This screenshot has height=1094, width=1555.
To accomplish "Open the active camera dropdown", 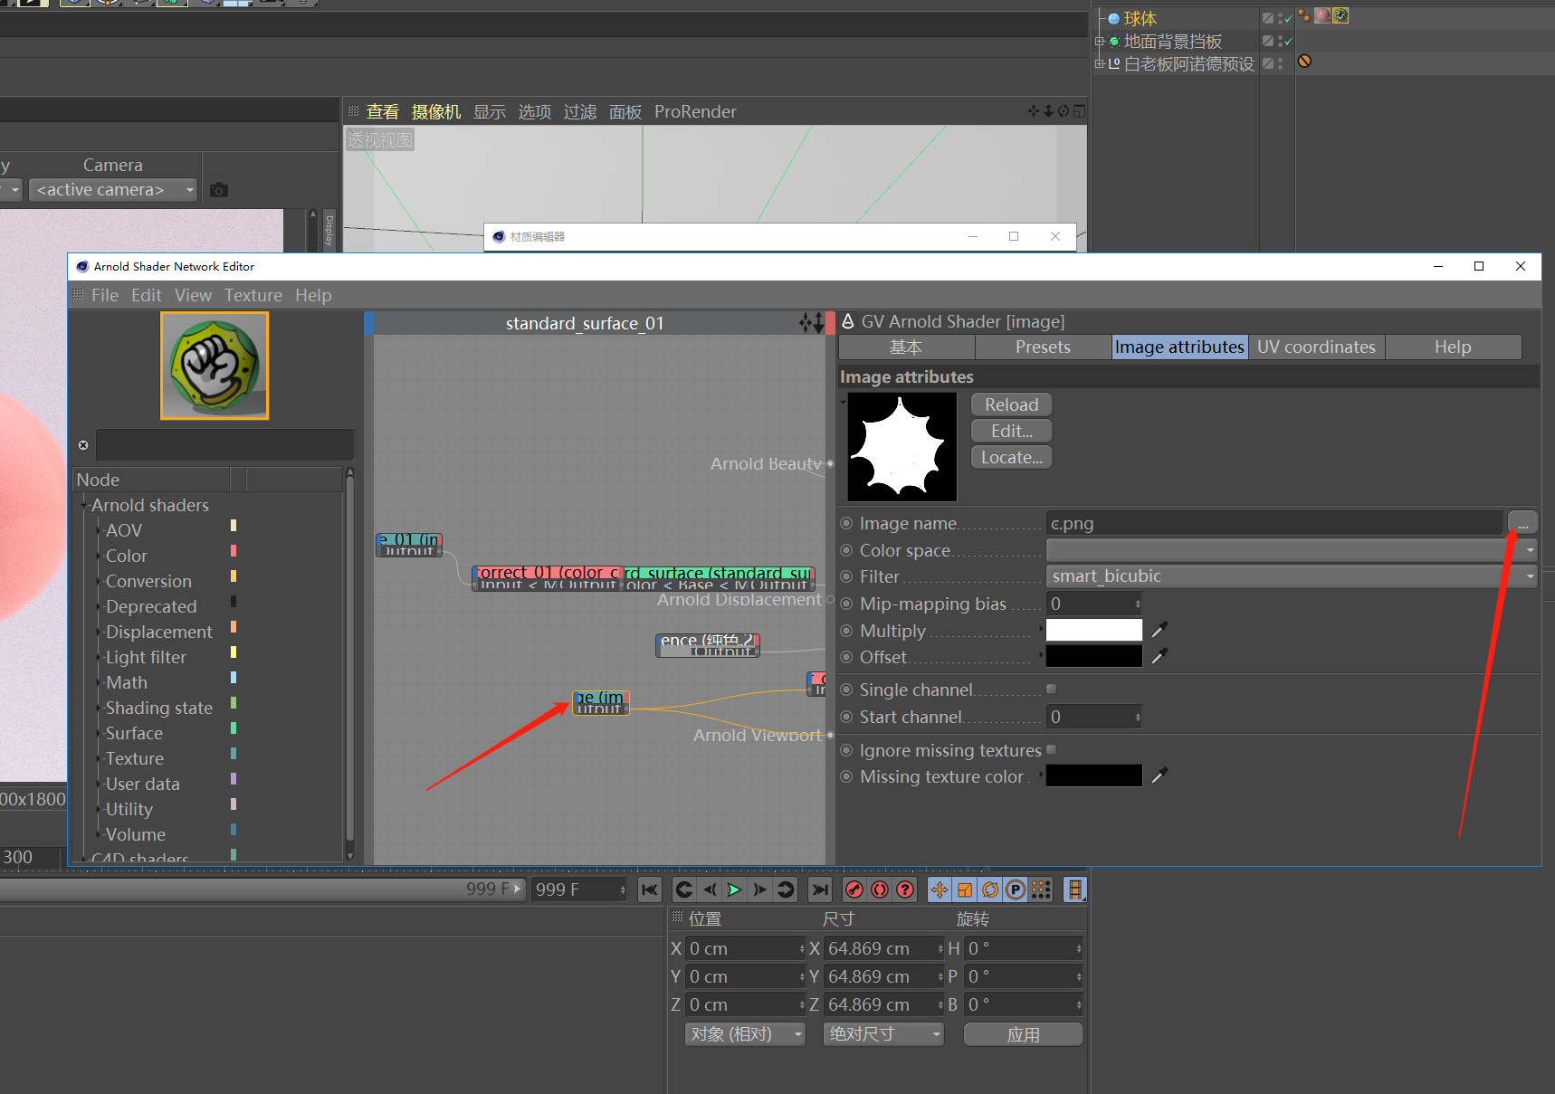I will (113, 190).
